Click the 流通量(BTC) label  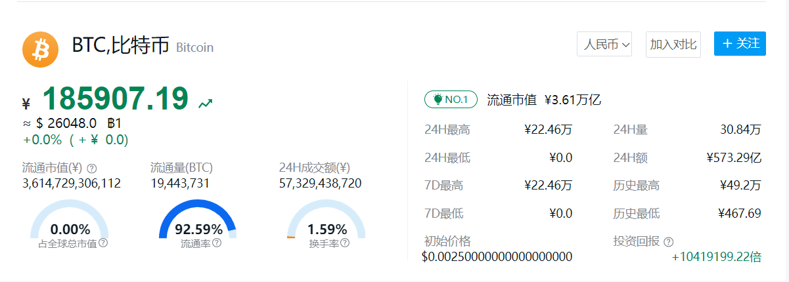tap(182, 168)
